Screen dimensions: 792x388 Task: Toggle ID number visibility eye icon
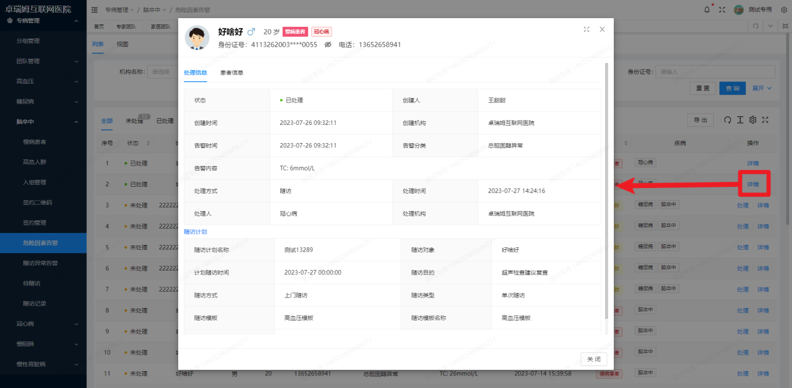[x=328, y=45]
